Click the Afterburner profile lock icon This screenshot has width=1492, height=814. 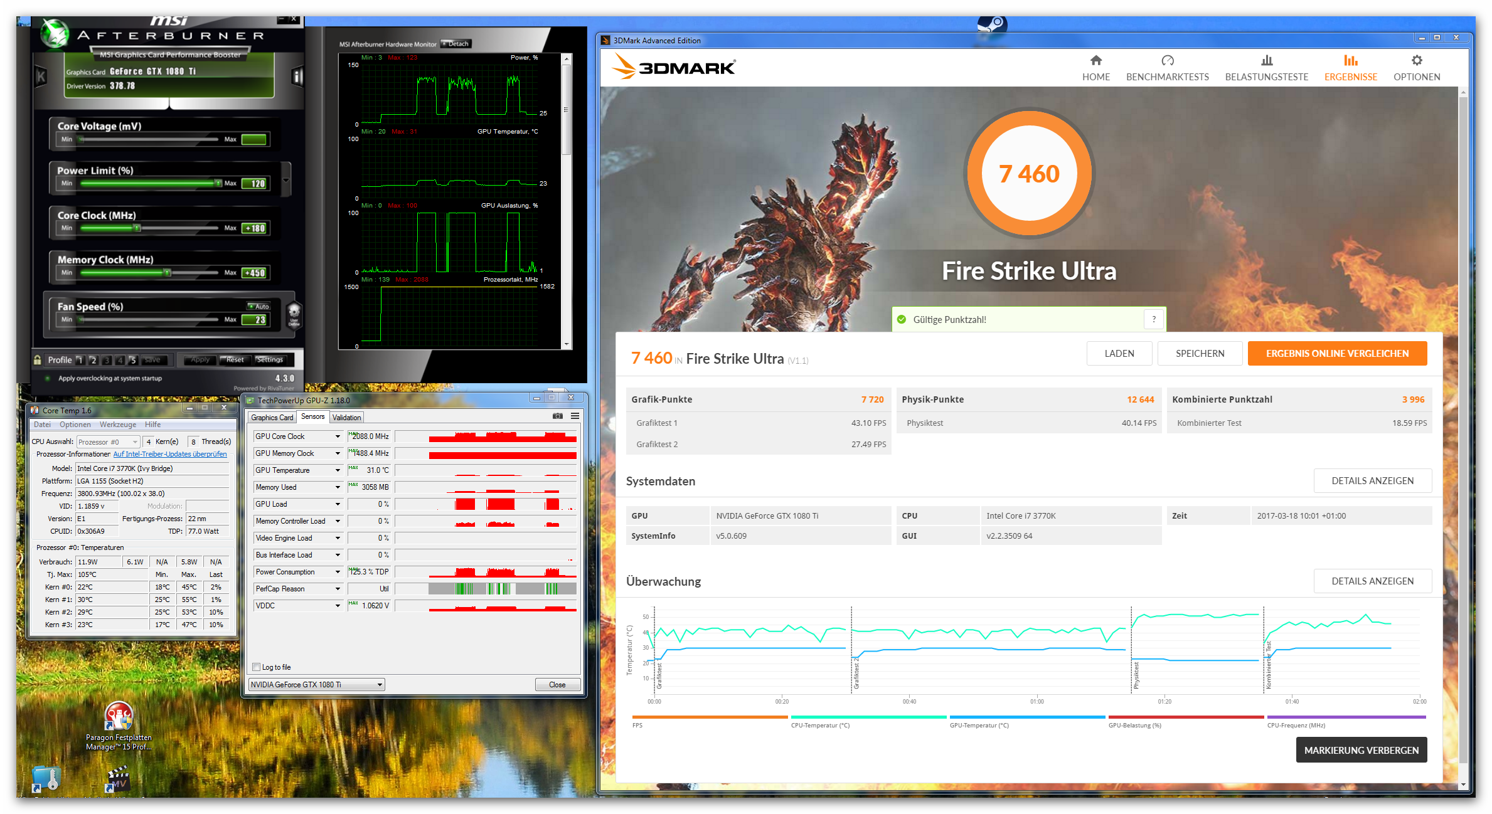pos(38,360)
